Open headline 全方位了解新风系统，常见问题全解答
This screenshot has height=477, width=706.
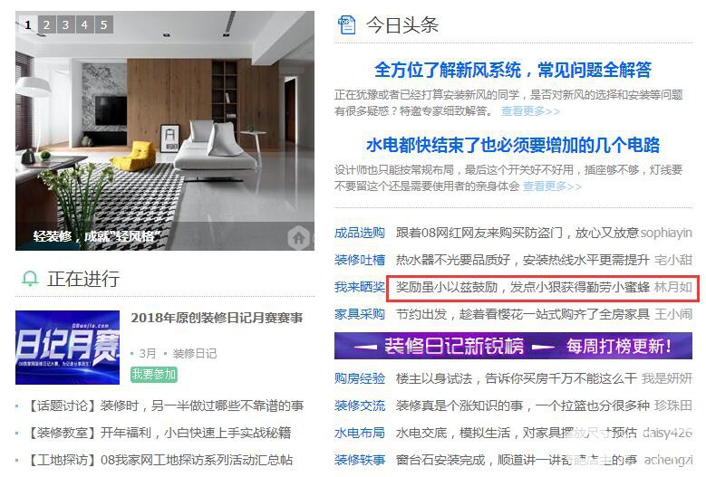pyautogui.click(x=513, y=70)
